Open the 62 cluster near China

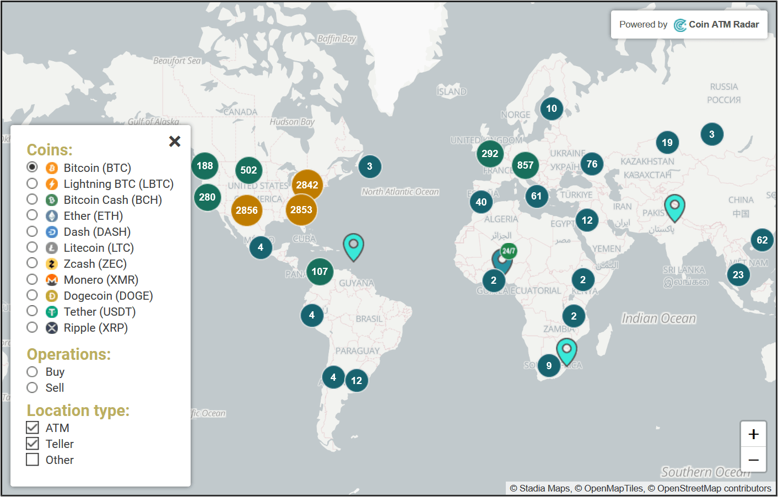click(762, 240)
